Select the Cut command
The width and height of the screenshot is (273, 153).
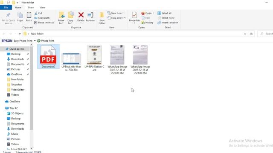[38, 13]
